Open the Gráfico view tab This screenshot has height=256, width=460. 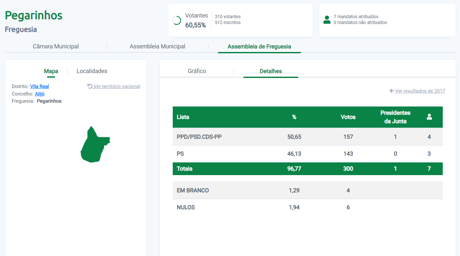(x=197, y=71)
